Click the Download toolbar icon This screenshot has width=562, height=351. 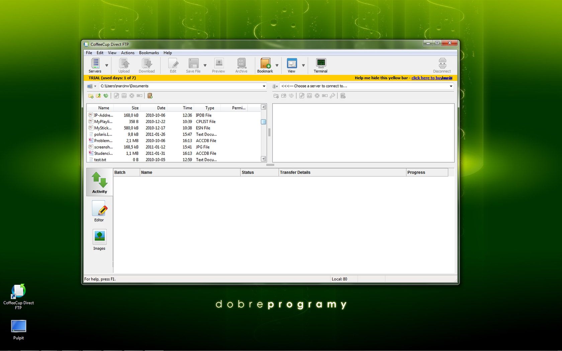147,65
